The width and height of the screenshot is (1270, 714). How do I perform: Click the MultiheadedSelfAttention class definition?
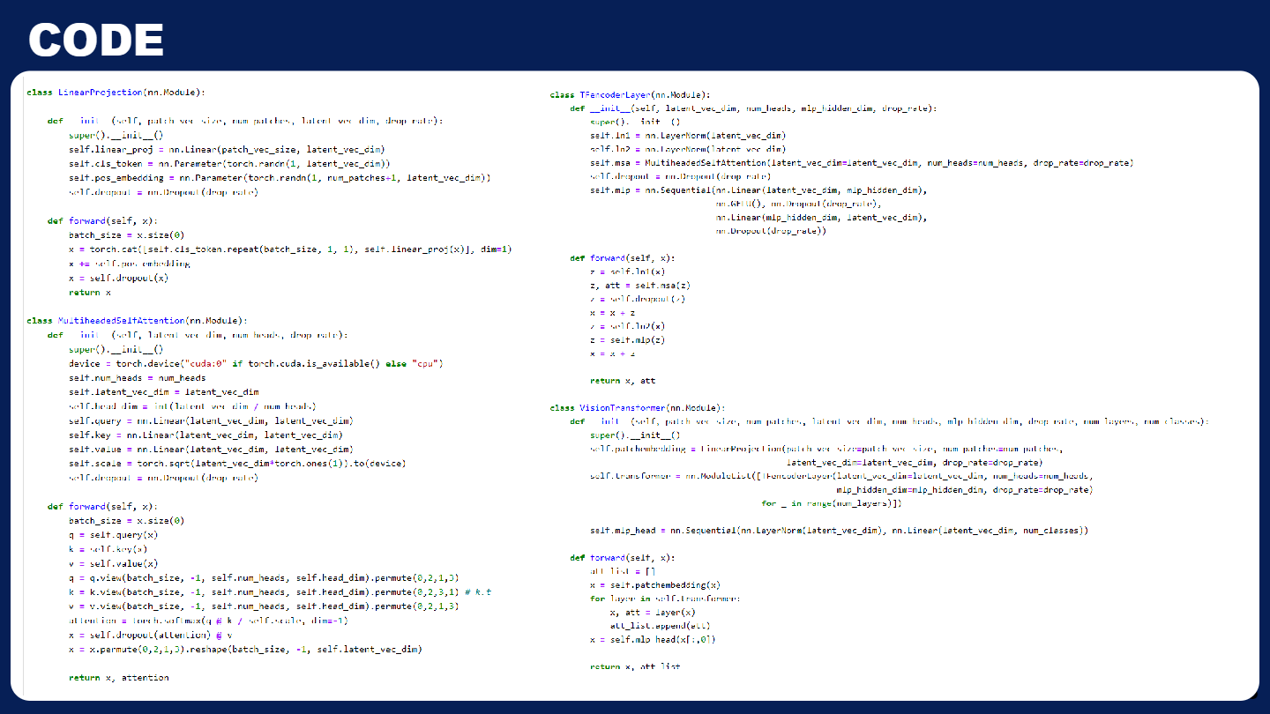click(x=119, y=320)
